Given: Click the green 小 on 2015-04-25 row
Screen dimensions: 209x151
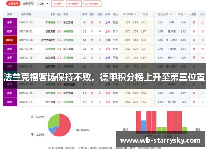Looking at the screenshot, I should tap(203, 93).
